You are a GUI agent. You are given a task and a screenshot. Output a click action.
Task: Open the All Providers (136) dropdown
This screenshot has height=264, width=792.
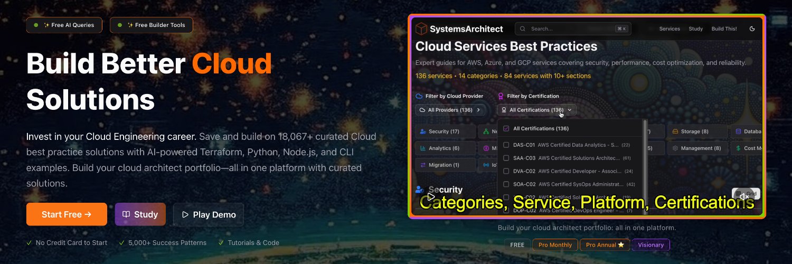(x=450, y=110)
